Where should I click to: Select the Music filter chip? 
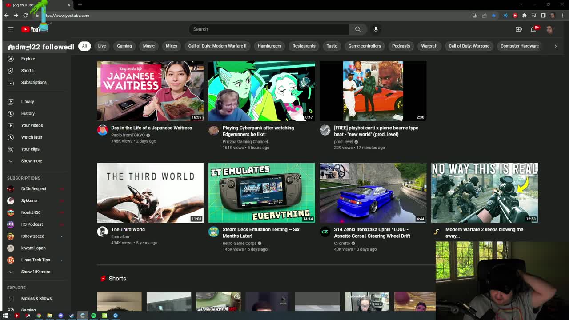[149, 46]
